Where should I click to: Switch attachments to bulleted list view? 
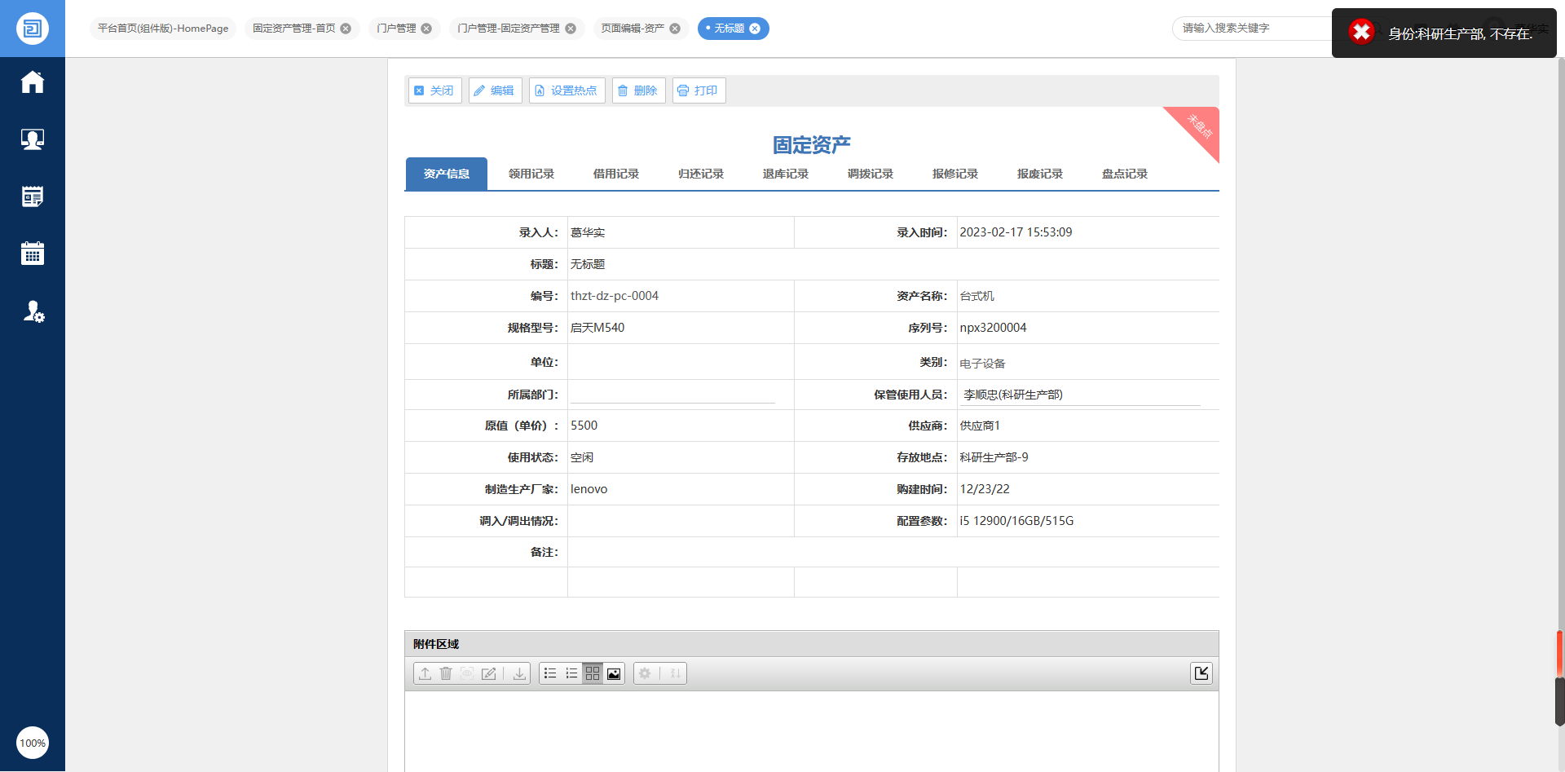pyautogui.click(x=550, y=673)
